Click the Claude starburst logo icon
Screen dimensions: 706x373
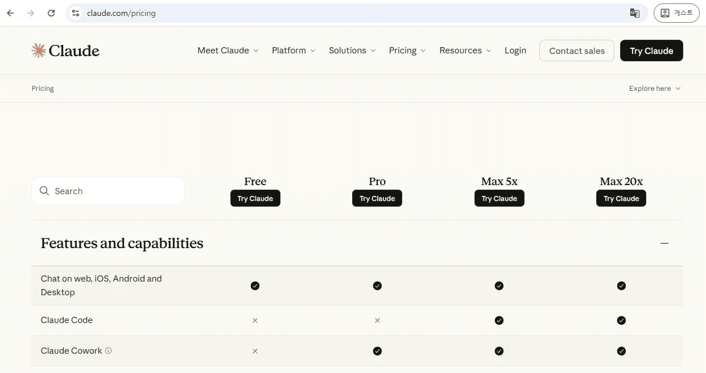[39, 51]
